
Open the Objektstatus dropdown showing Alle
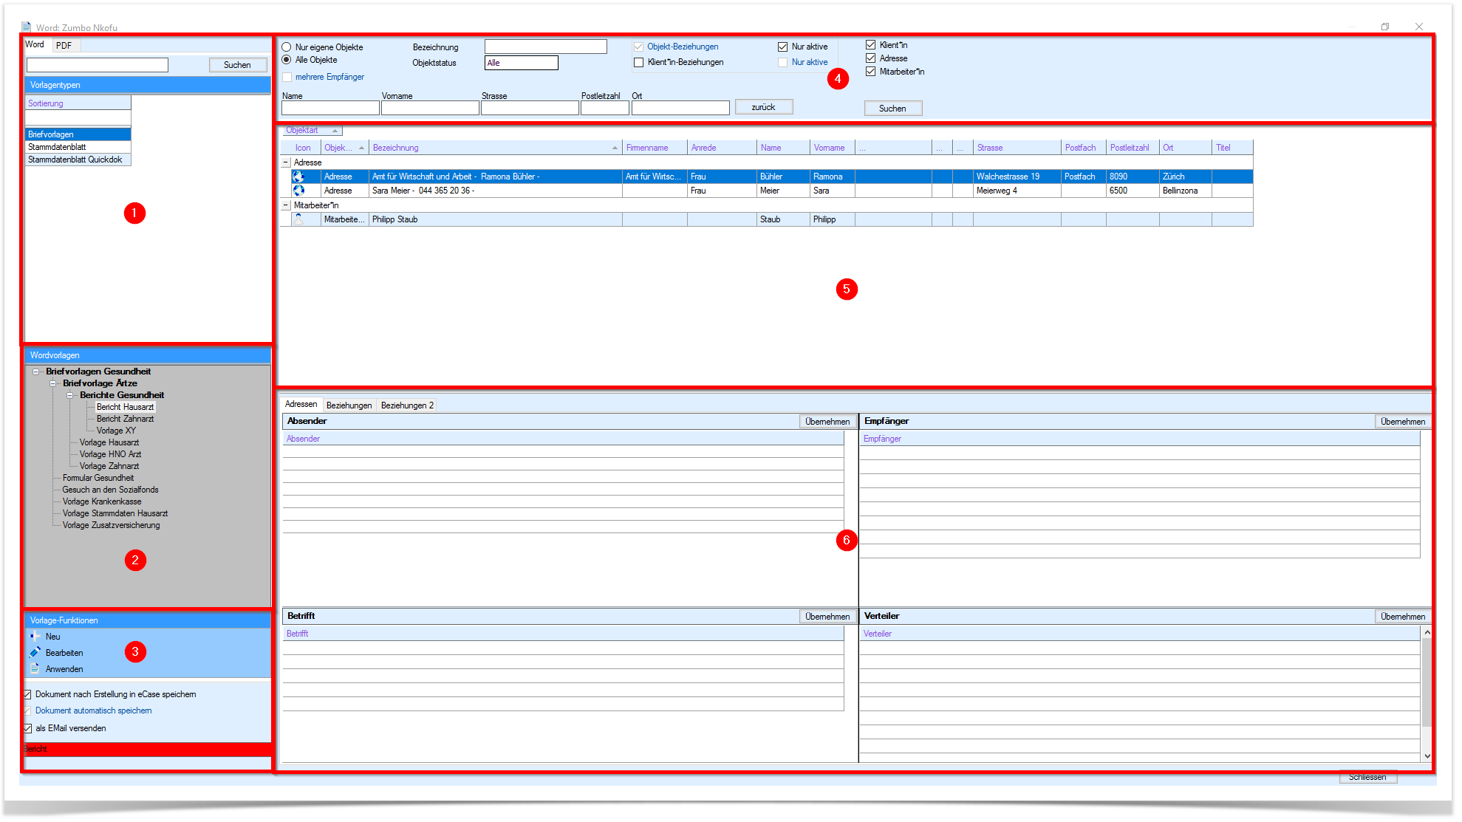522,63
